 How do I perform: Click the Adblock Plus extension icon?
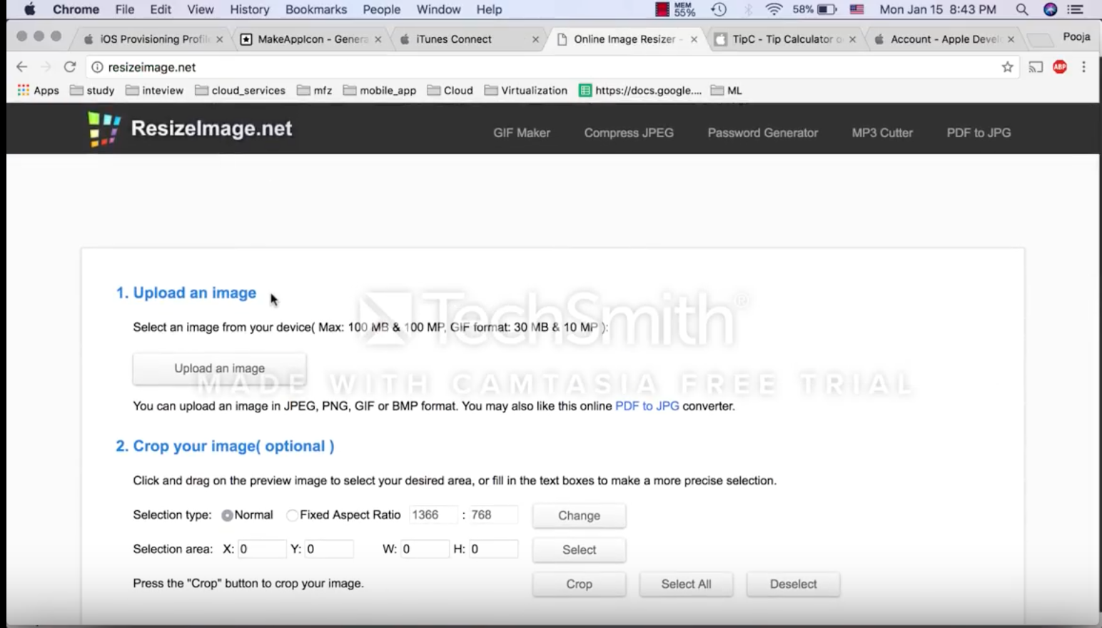click(1060, 67)
